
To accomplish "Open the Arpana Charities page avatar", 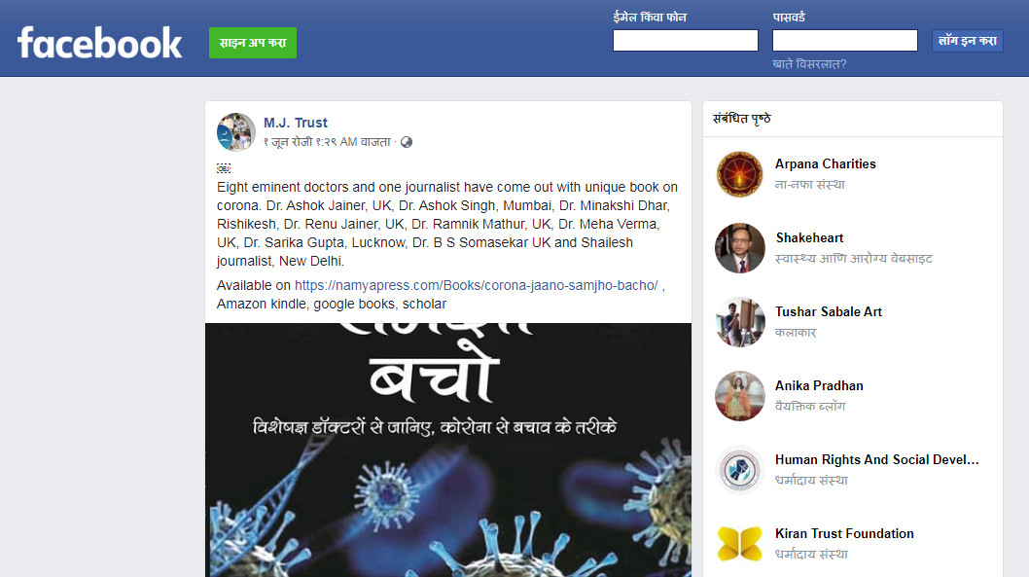I will (739, 174).
